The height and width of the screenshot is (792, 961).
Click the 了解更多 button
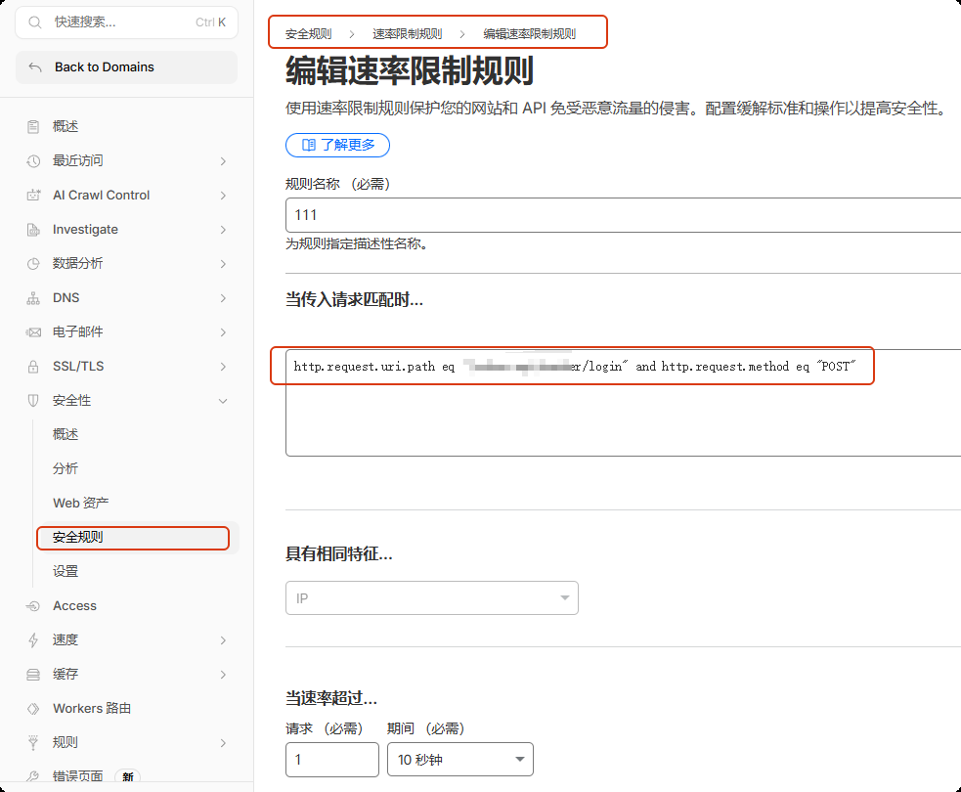click(337, 145)
